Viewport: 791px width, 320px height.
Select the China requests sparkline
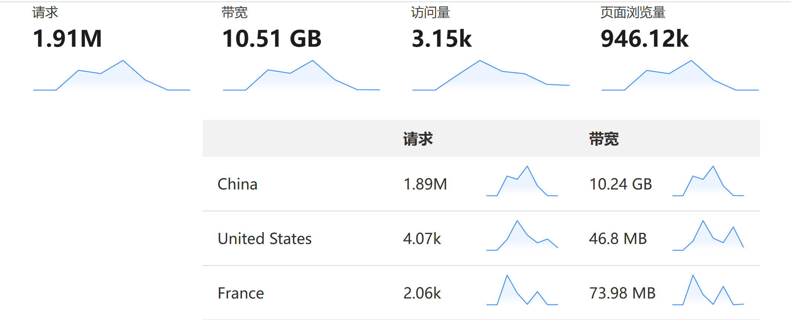pyautogui.click(x=522, y=182)
